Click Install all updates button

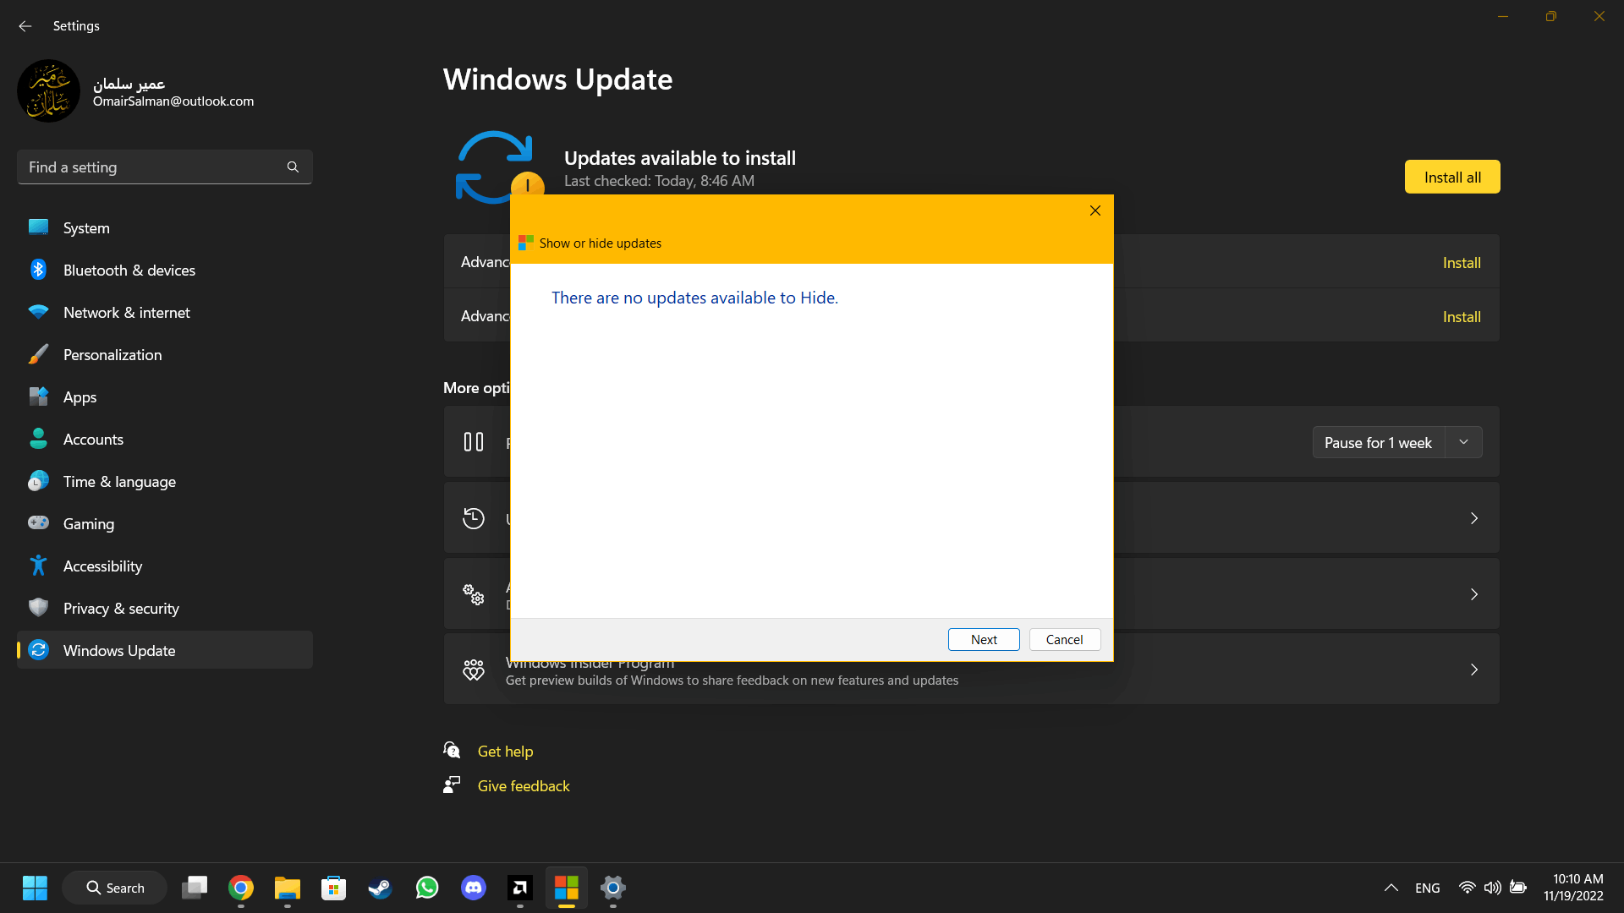1452,176
